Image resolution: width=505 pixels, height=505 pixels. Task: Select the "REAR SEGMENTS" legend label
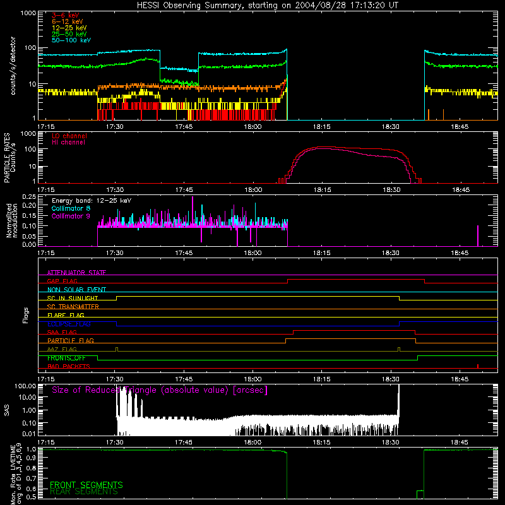tap(84, 492)
